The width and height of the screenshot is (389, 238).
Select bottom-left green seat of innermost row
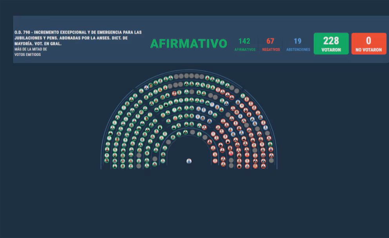click(x=163, y=161)
